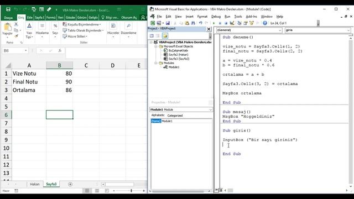Click the Düzenleme magnifier icon
The image size is (354, 199).
point(128,26)
